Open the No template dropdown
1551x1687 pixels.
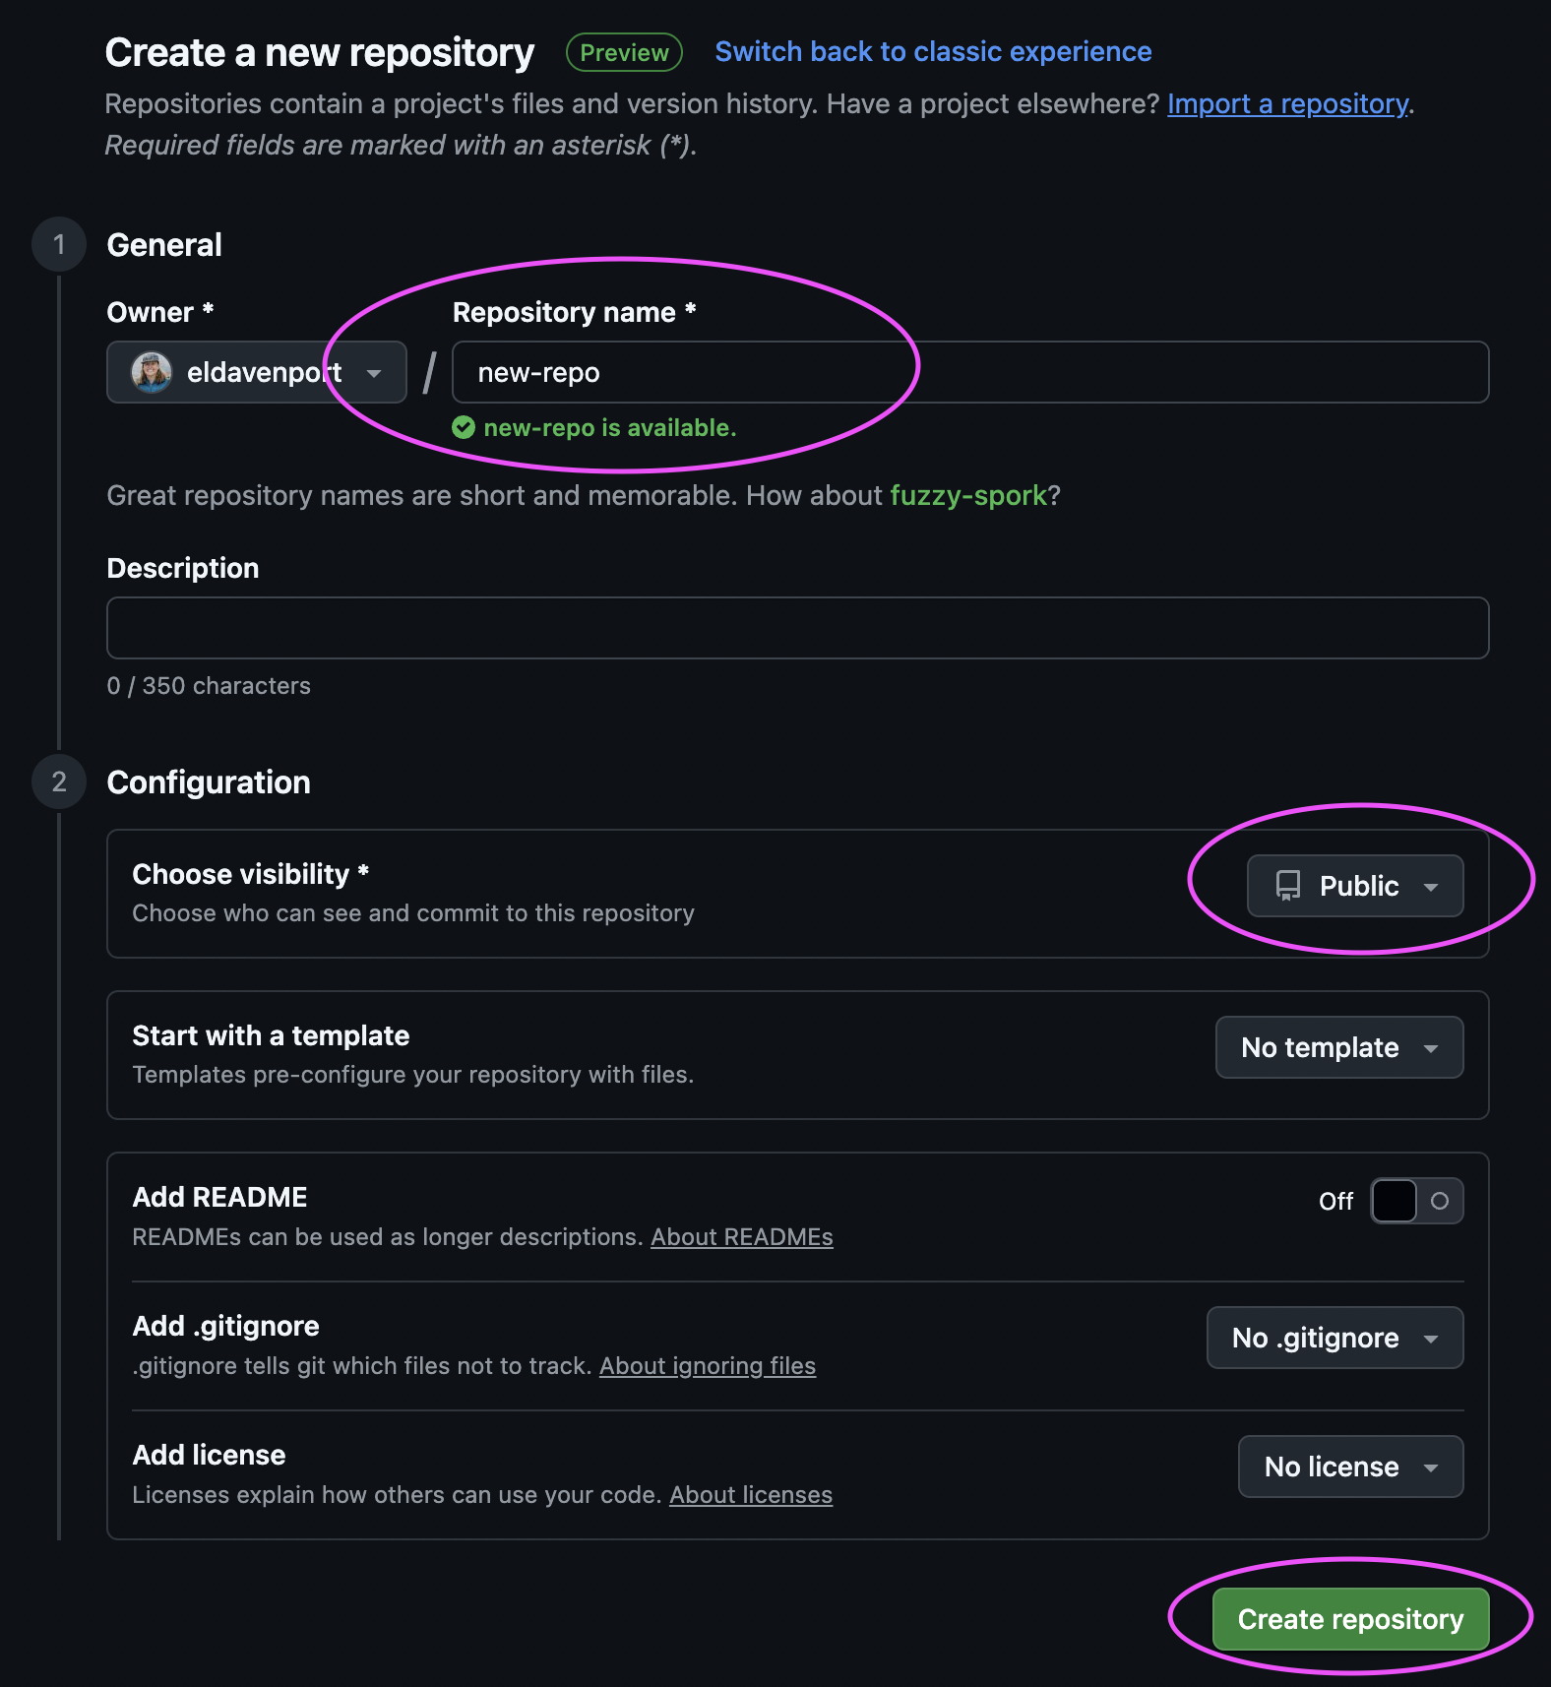tap(1339, 1047)
